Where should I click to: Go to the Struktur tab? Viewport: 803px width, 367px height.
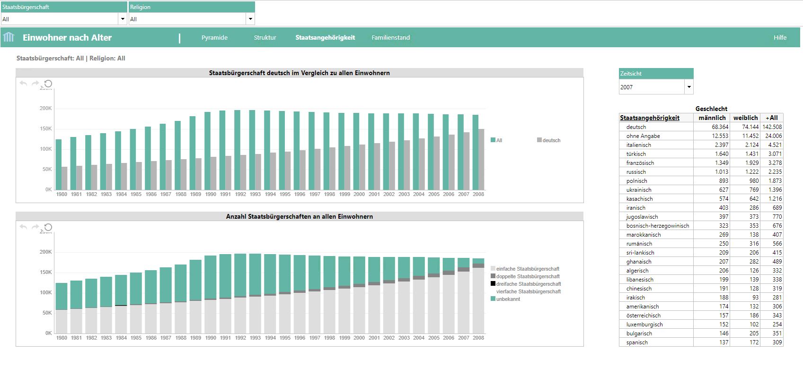[265, 38]
